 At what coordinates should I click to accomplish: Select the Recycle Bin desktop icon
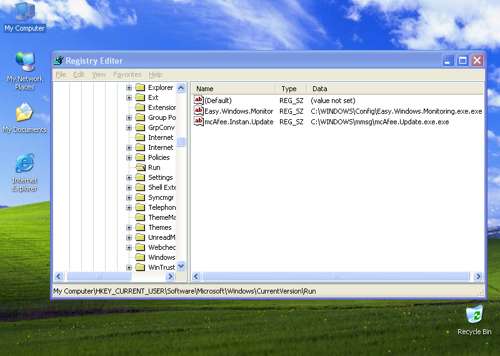click(x=474, y=320)
